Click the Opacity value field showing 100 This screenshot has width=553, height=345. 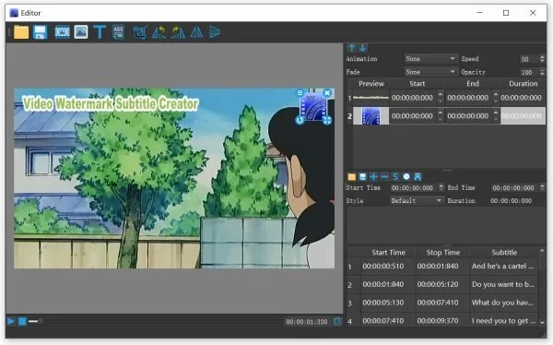(x=528, y=72)
